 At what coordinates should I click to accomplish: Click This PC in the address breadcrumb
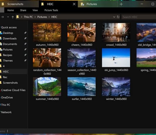pyautogui.click(x=28, y=17)
